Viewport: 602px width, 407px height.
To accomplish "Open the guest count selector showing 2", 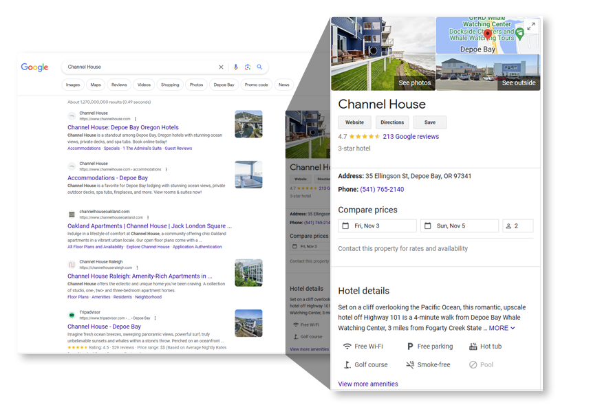I will (x=518, y=225).
